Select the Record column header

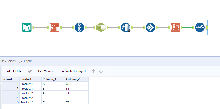pyautogui.click(x=10, y=79)
